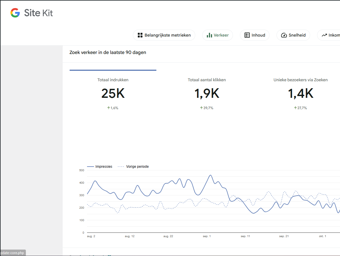Image resolution: width=340 pixels, height=256 pixels.
Task: Click the Snelheid speedometer icon
Action: pos(284,35)
